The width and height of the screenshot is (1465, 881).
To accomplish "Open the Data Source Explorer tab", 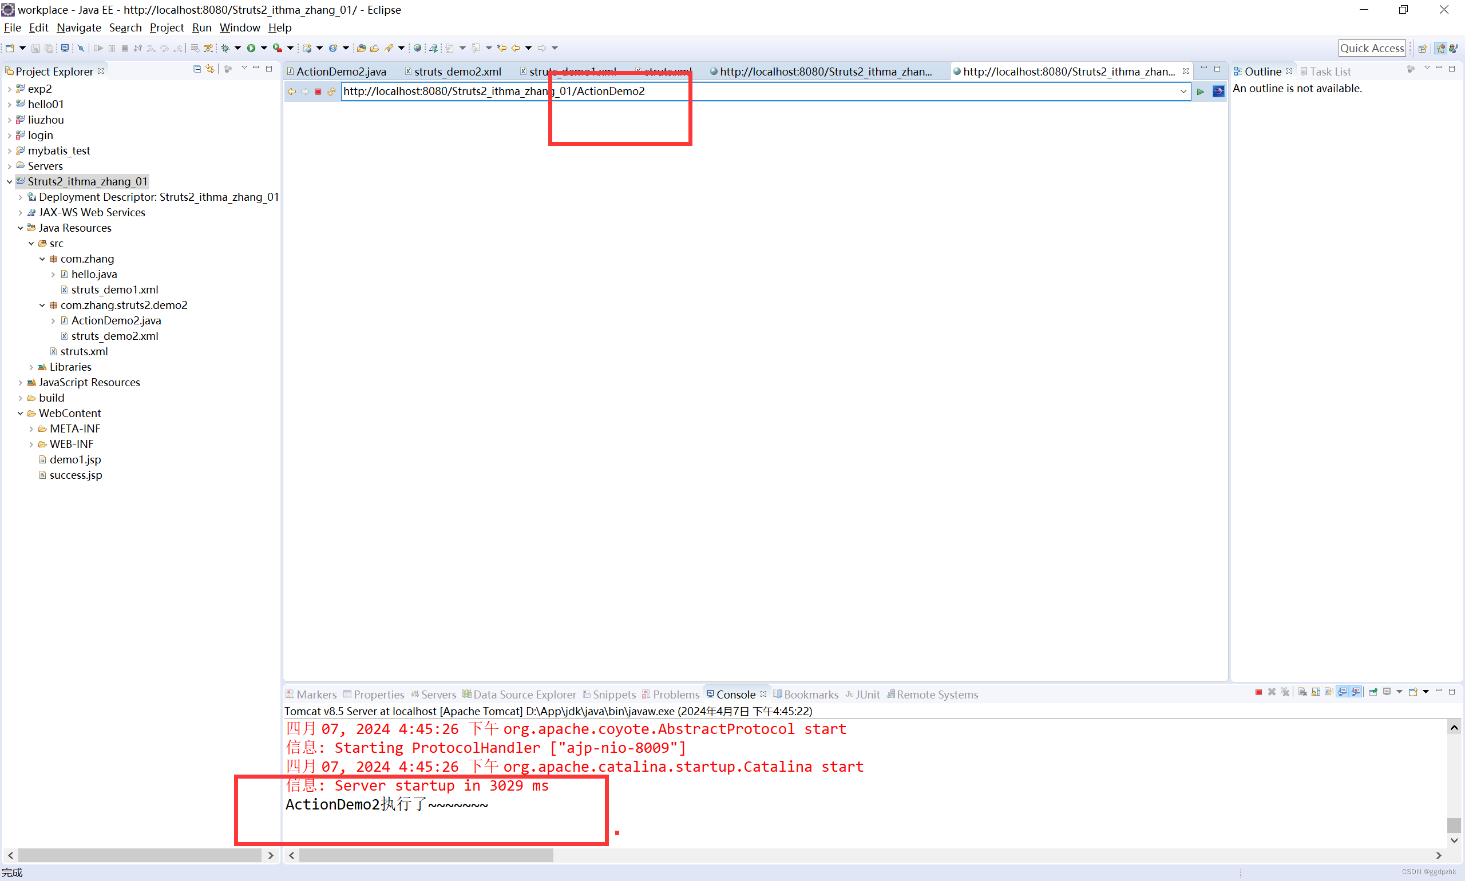I will (520, 695).
